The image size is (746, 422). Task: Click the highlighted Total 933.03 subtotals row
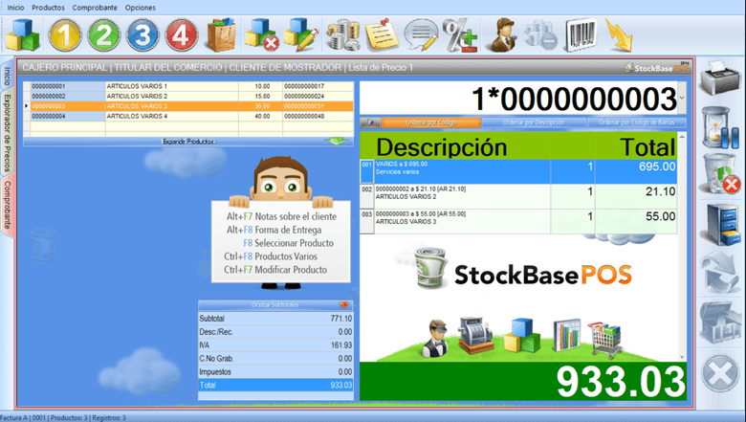pos(275,385)
